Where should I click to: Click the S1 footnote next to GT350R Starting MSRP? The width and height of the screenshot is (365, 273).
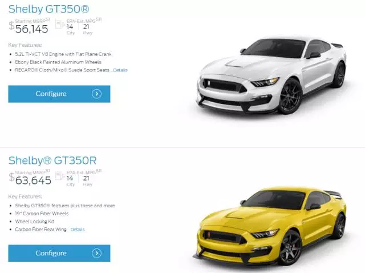coord(48,171)
